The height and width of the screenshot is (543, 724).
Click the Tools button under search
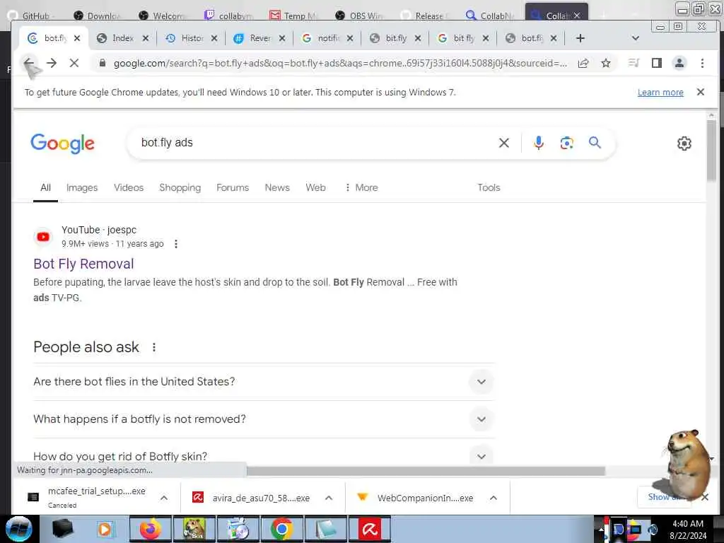489,187
